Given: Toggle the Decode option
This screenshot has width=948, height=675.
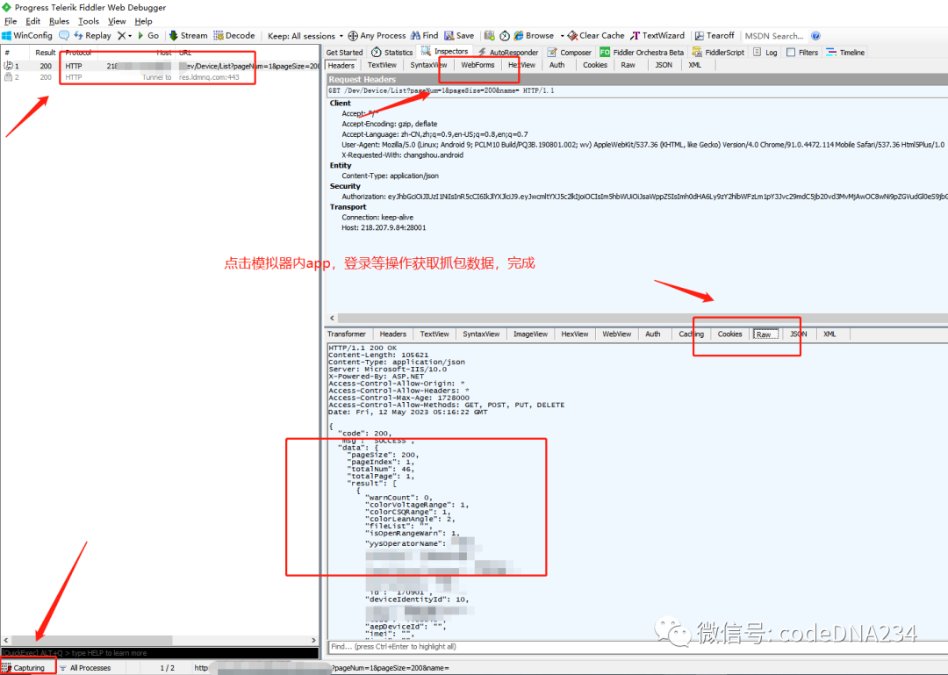Looking at the screenshot, I should pyautogui.click(x=234, y=36).
